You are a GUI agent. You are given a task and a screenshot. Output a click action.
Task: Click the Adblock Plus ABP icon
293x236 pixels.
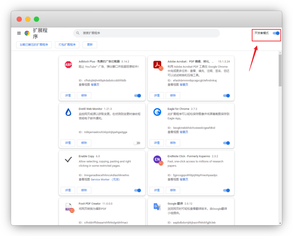tap(68, 65)
